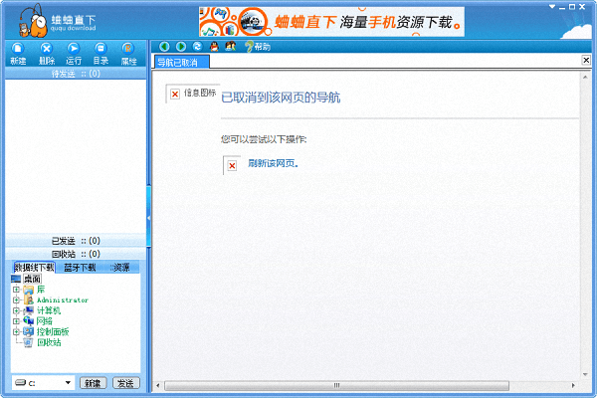
Task: Click the horizontal scrollbar left arrow
Action: tap(157, 385)
